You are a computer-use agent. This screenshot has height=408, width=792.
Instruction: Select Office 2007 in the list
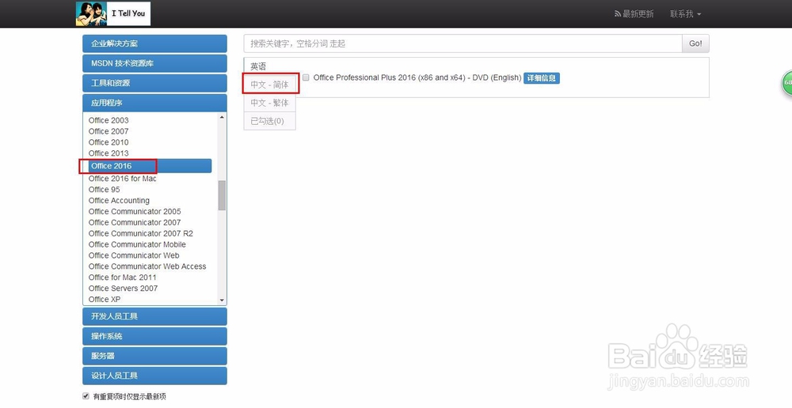pos(109,131)
